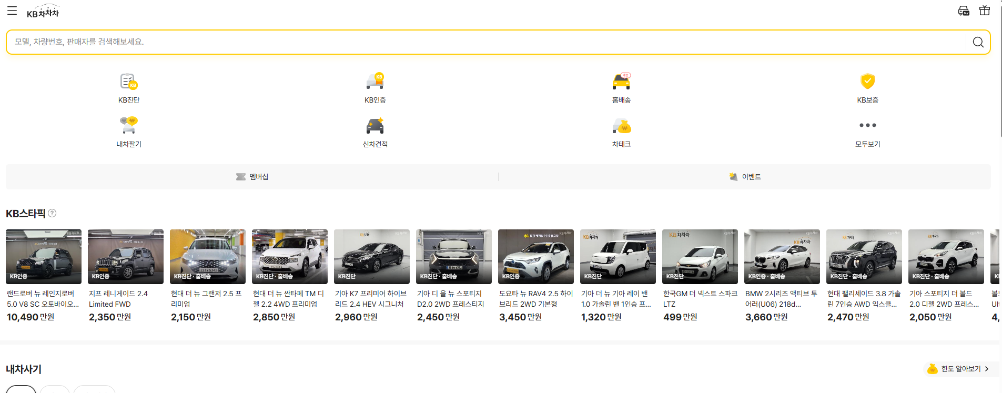
Task: Open the 현대 팰리세이드 thumbnail
Action: pos(864,257)
